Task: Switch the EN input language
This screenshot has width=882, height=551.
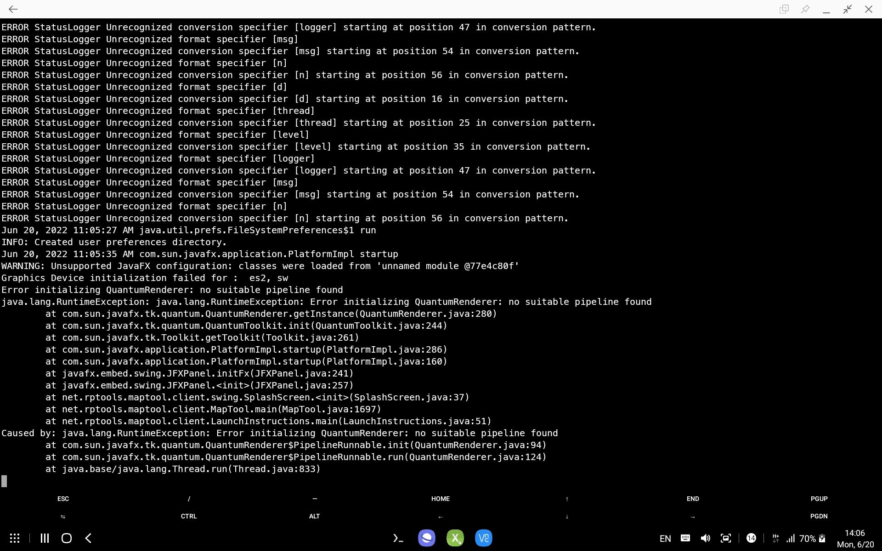Action: click(665, 539)
